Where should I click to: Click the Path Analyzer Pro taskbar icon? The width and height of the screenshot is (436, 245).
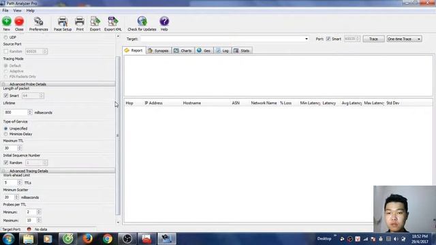point(167,239)
